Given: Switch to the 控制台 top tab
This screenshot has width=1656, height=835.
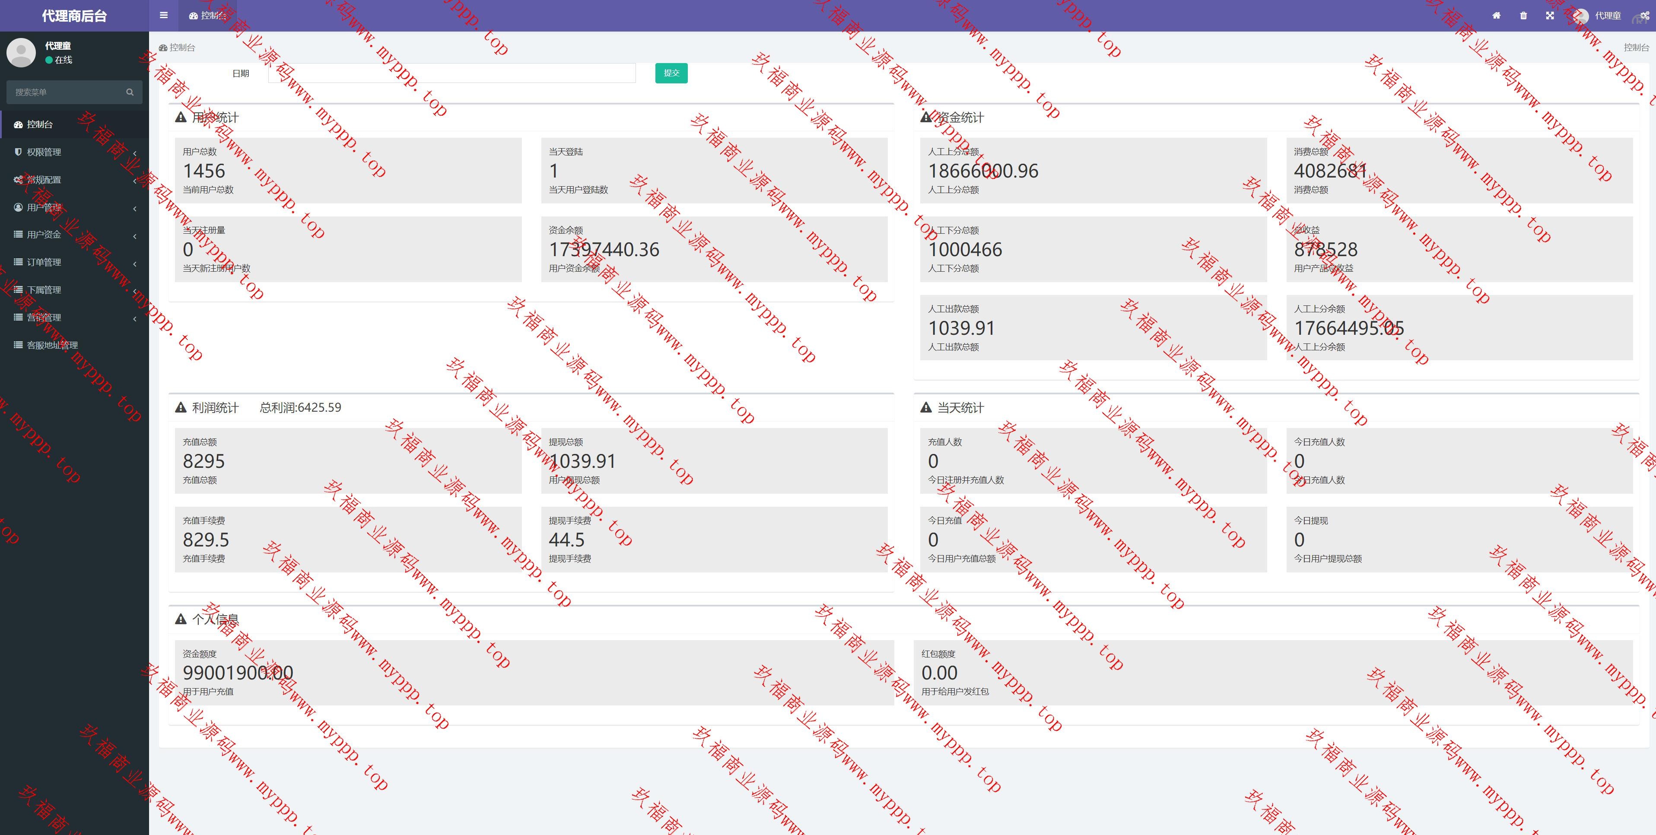Looking at the screenshot, I should (x=207, y=16).
